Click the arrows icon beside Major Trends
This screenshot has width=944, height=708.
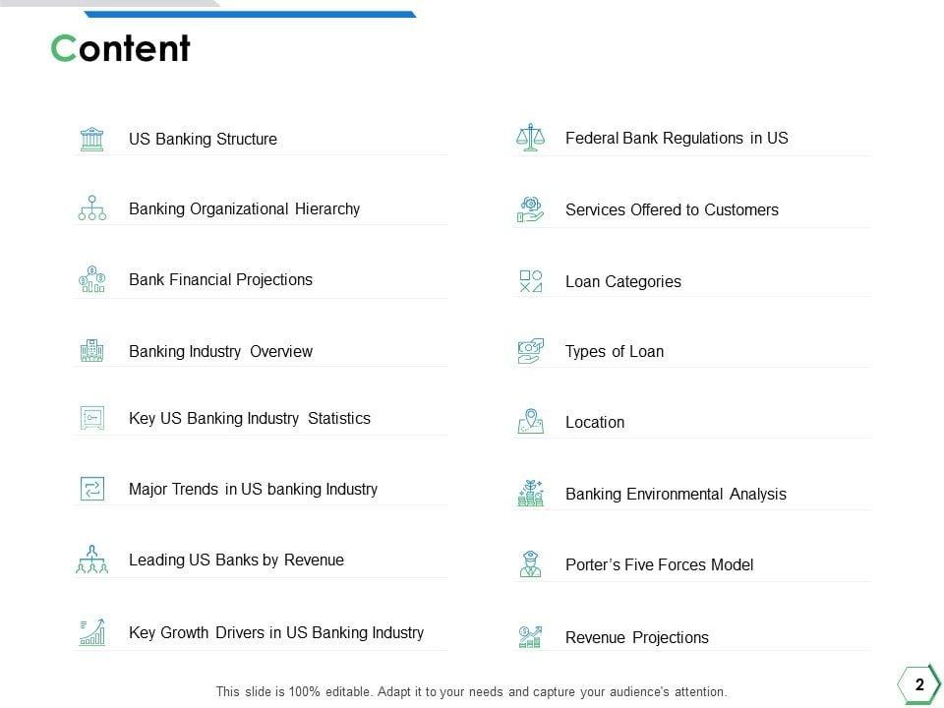91,489
